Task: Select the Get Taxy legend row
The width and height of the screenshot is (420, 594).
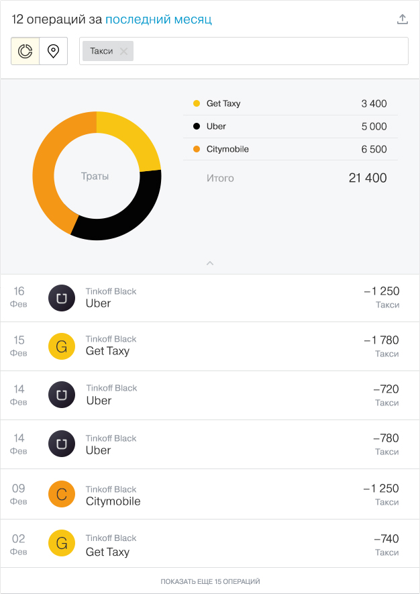Action: click(x=291, y=103)
